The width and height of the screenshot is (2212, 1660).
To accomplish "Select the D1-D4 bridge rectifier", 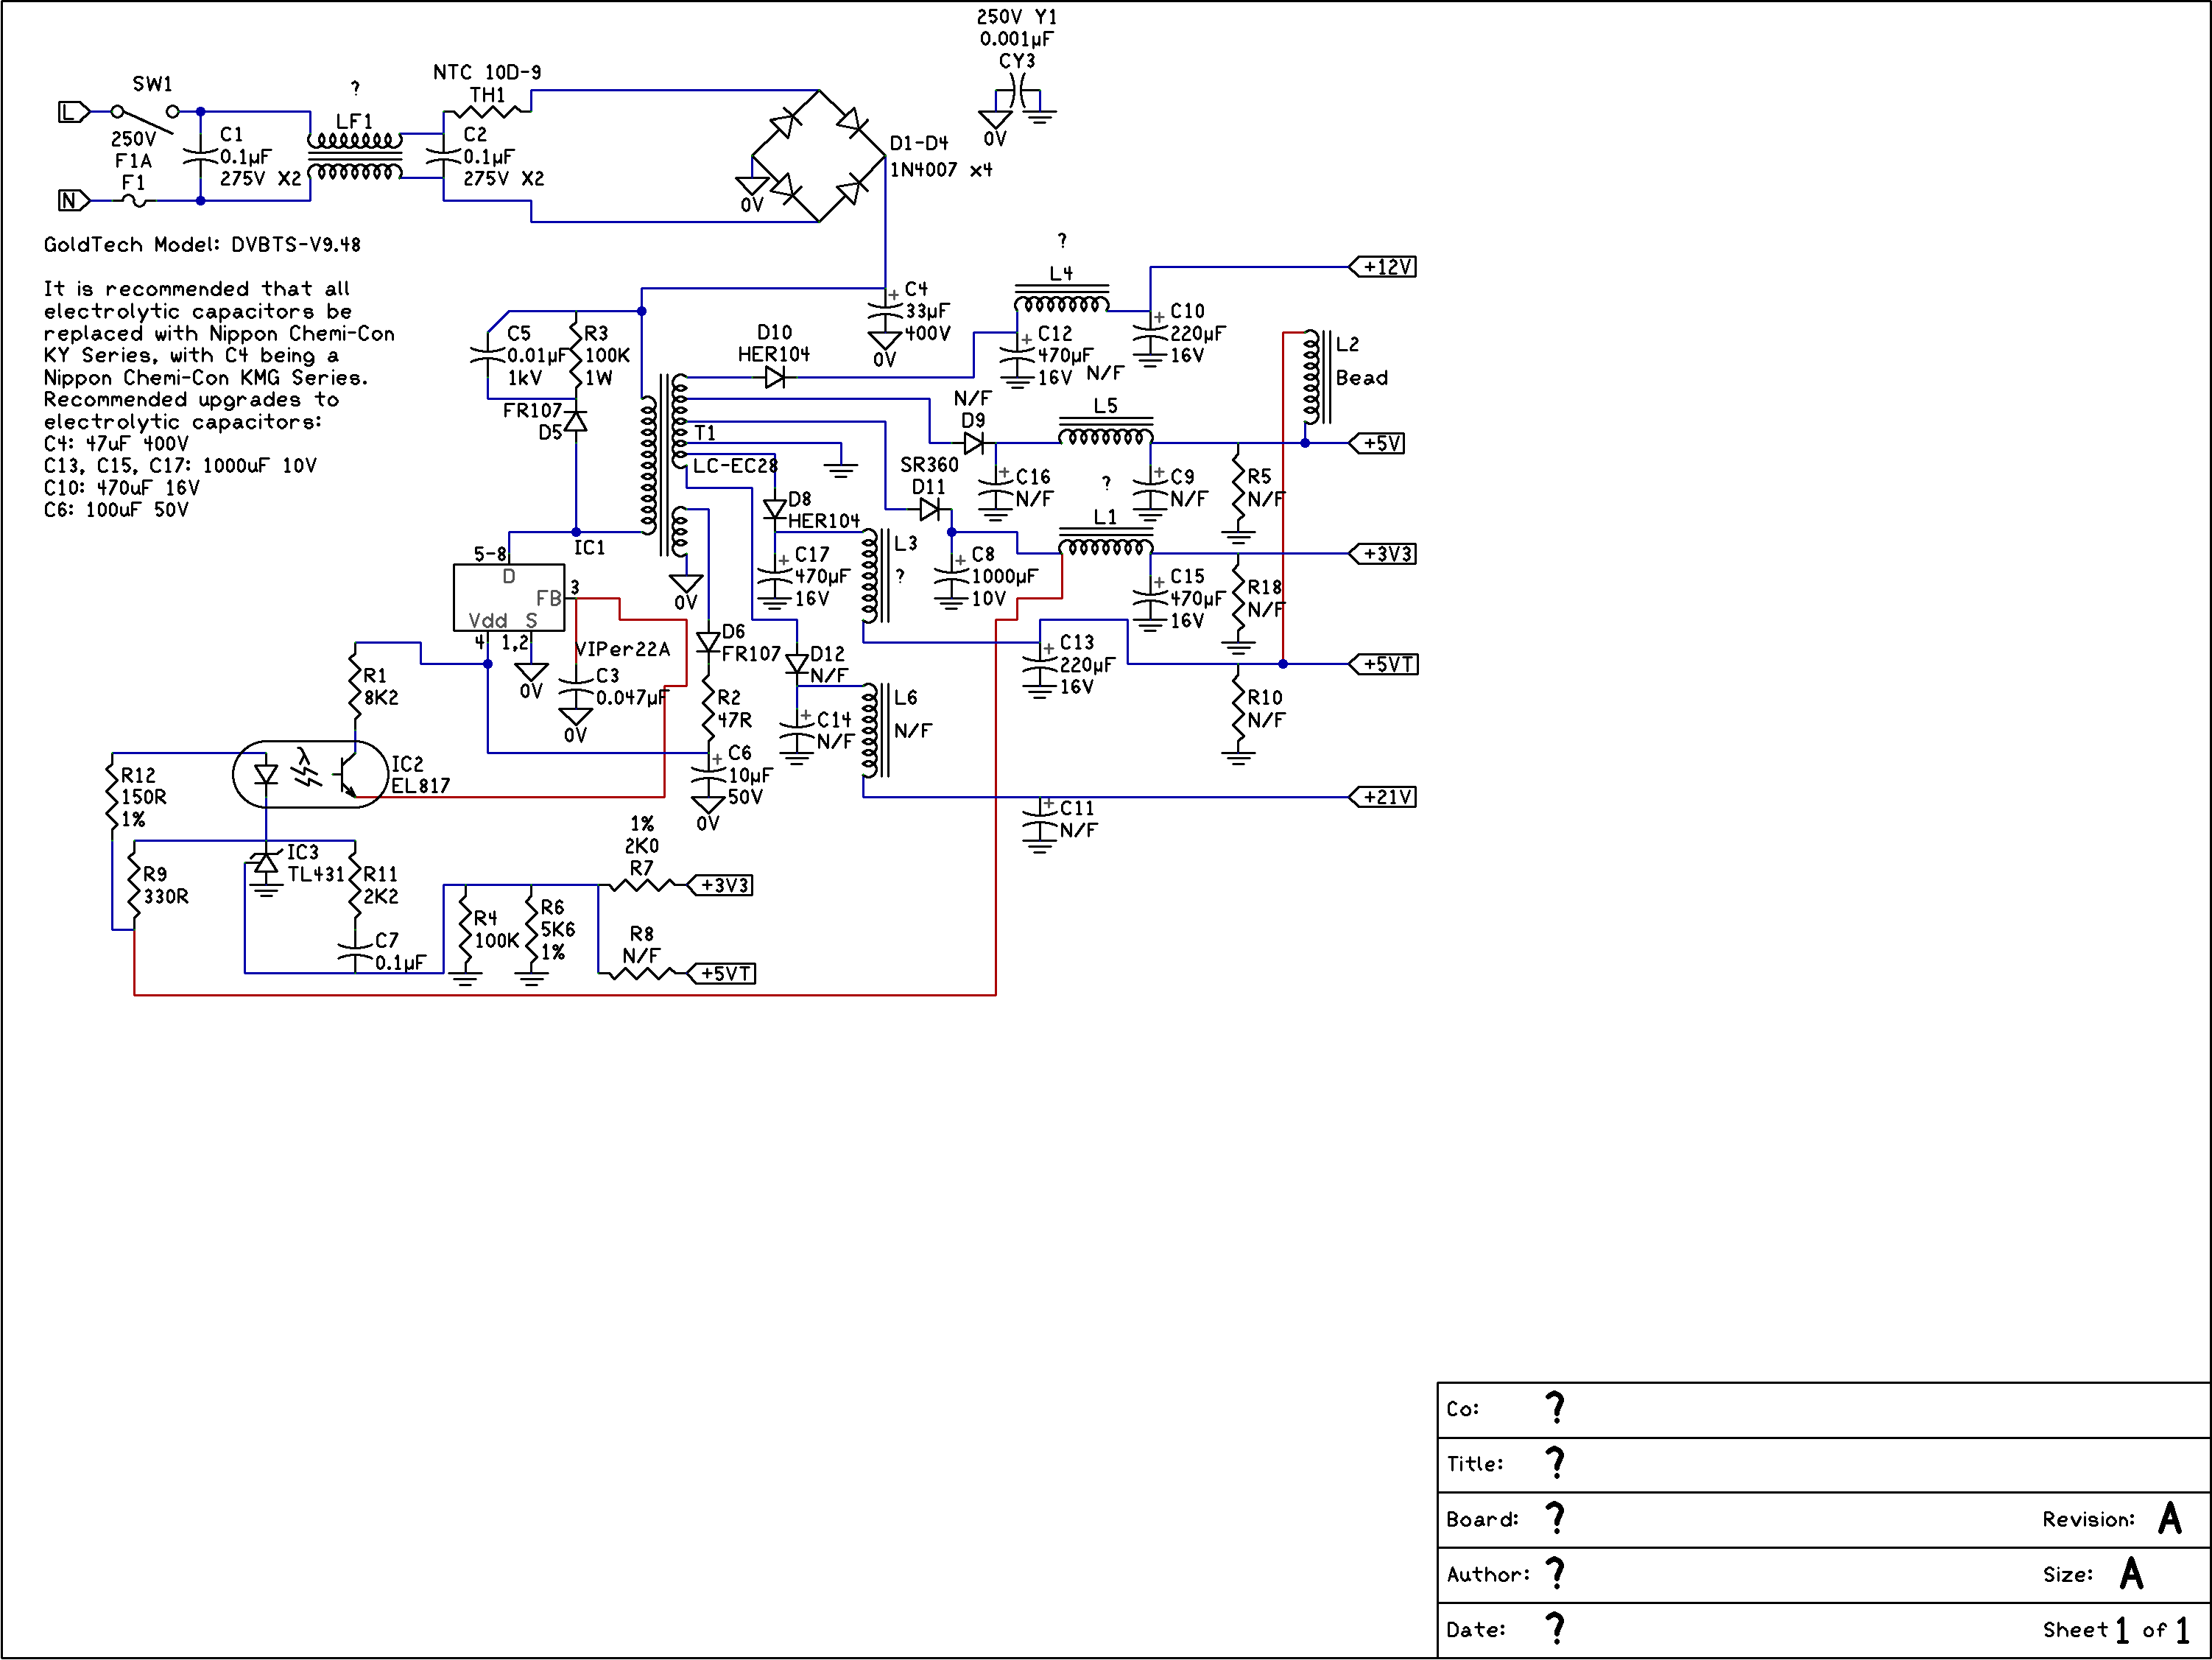I will pos(818,156).
